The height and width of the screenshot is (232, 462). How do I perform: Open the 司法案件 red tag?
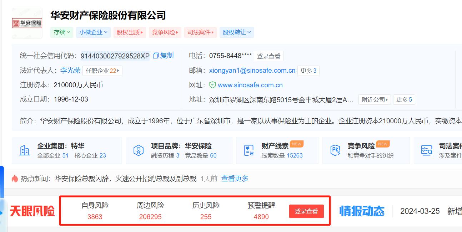click(x=200, y=32)
